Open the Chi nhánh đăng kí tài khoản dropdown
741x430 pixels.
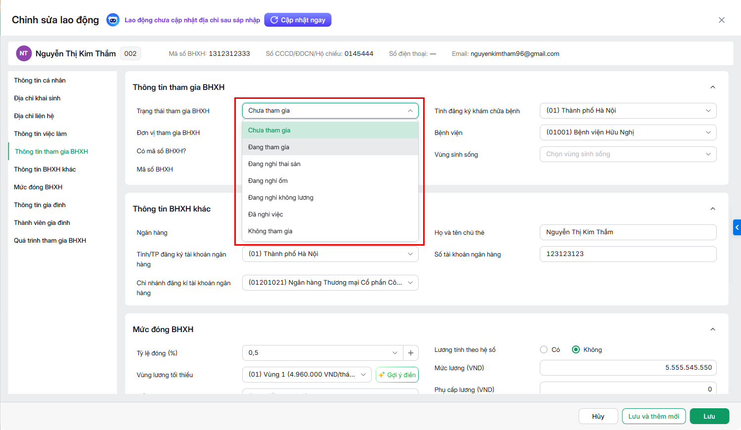coord(330,283)
